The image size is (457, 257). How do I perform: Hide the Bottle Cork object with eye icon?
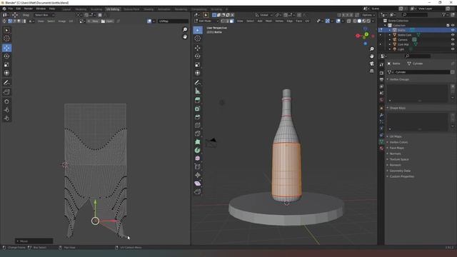453,35
